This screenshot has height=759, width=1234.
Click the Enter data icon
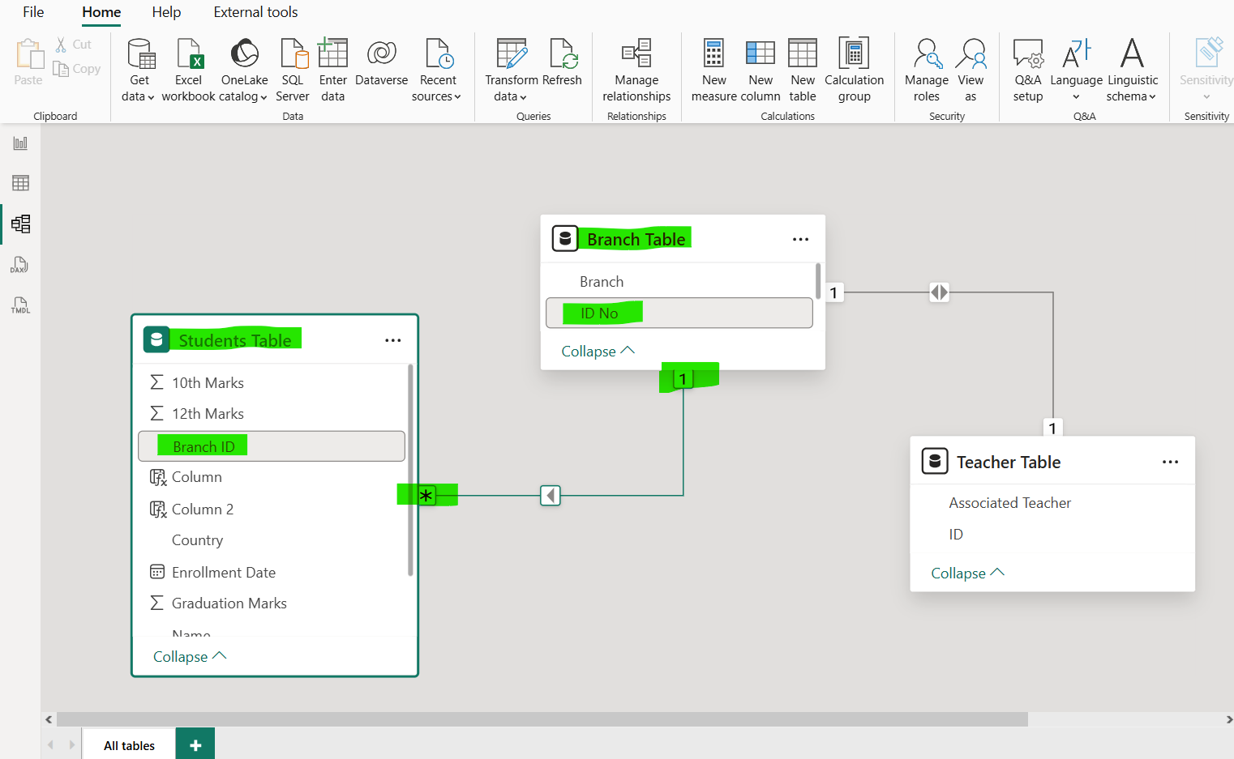(332, 55)
